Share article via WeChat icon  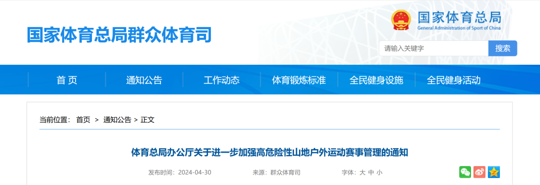pos(465,172)
